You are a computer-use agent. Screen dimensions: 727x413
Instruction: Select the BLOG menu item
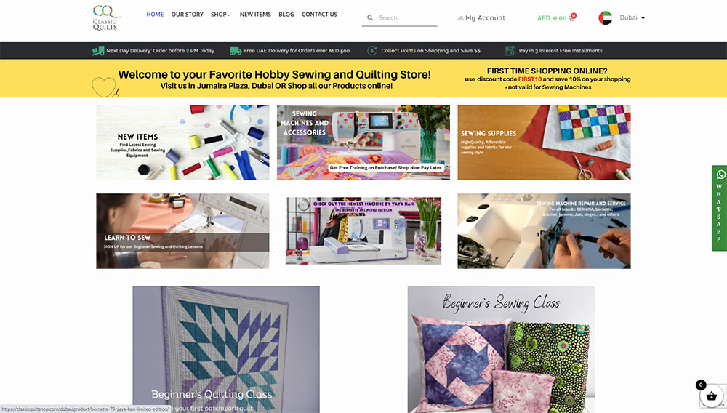(x=286, y=15)
